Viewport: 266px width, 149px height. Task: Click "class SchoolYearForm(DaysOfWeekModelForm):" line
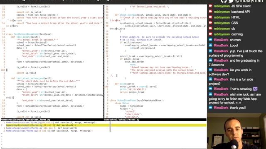click(137, 100)
